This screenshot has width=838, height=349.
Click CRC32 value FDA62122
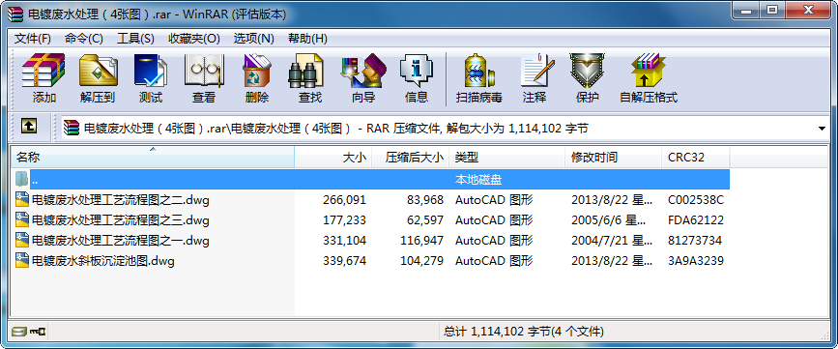click(x=696, y=220)
